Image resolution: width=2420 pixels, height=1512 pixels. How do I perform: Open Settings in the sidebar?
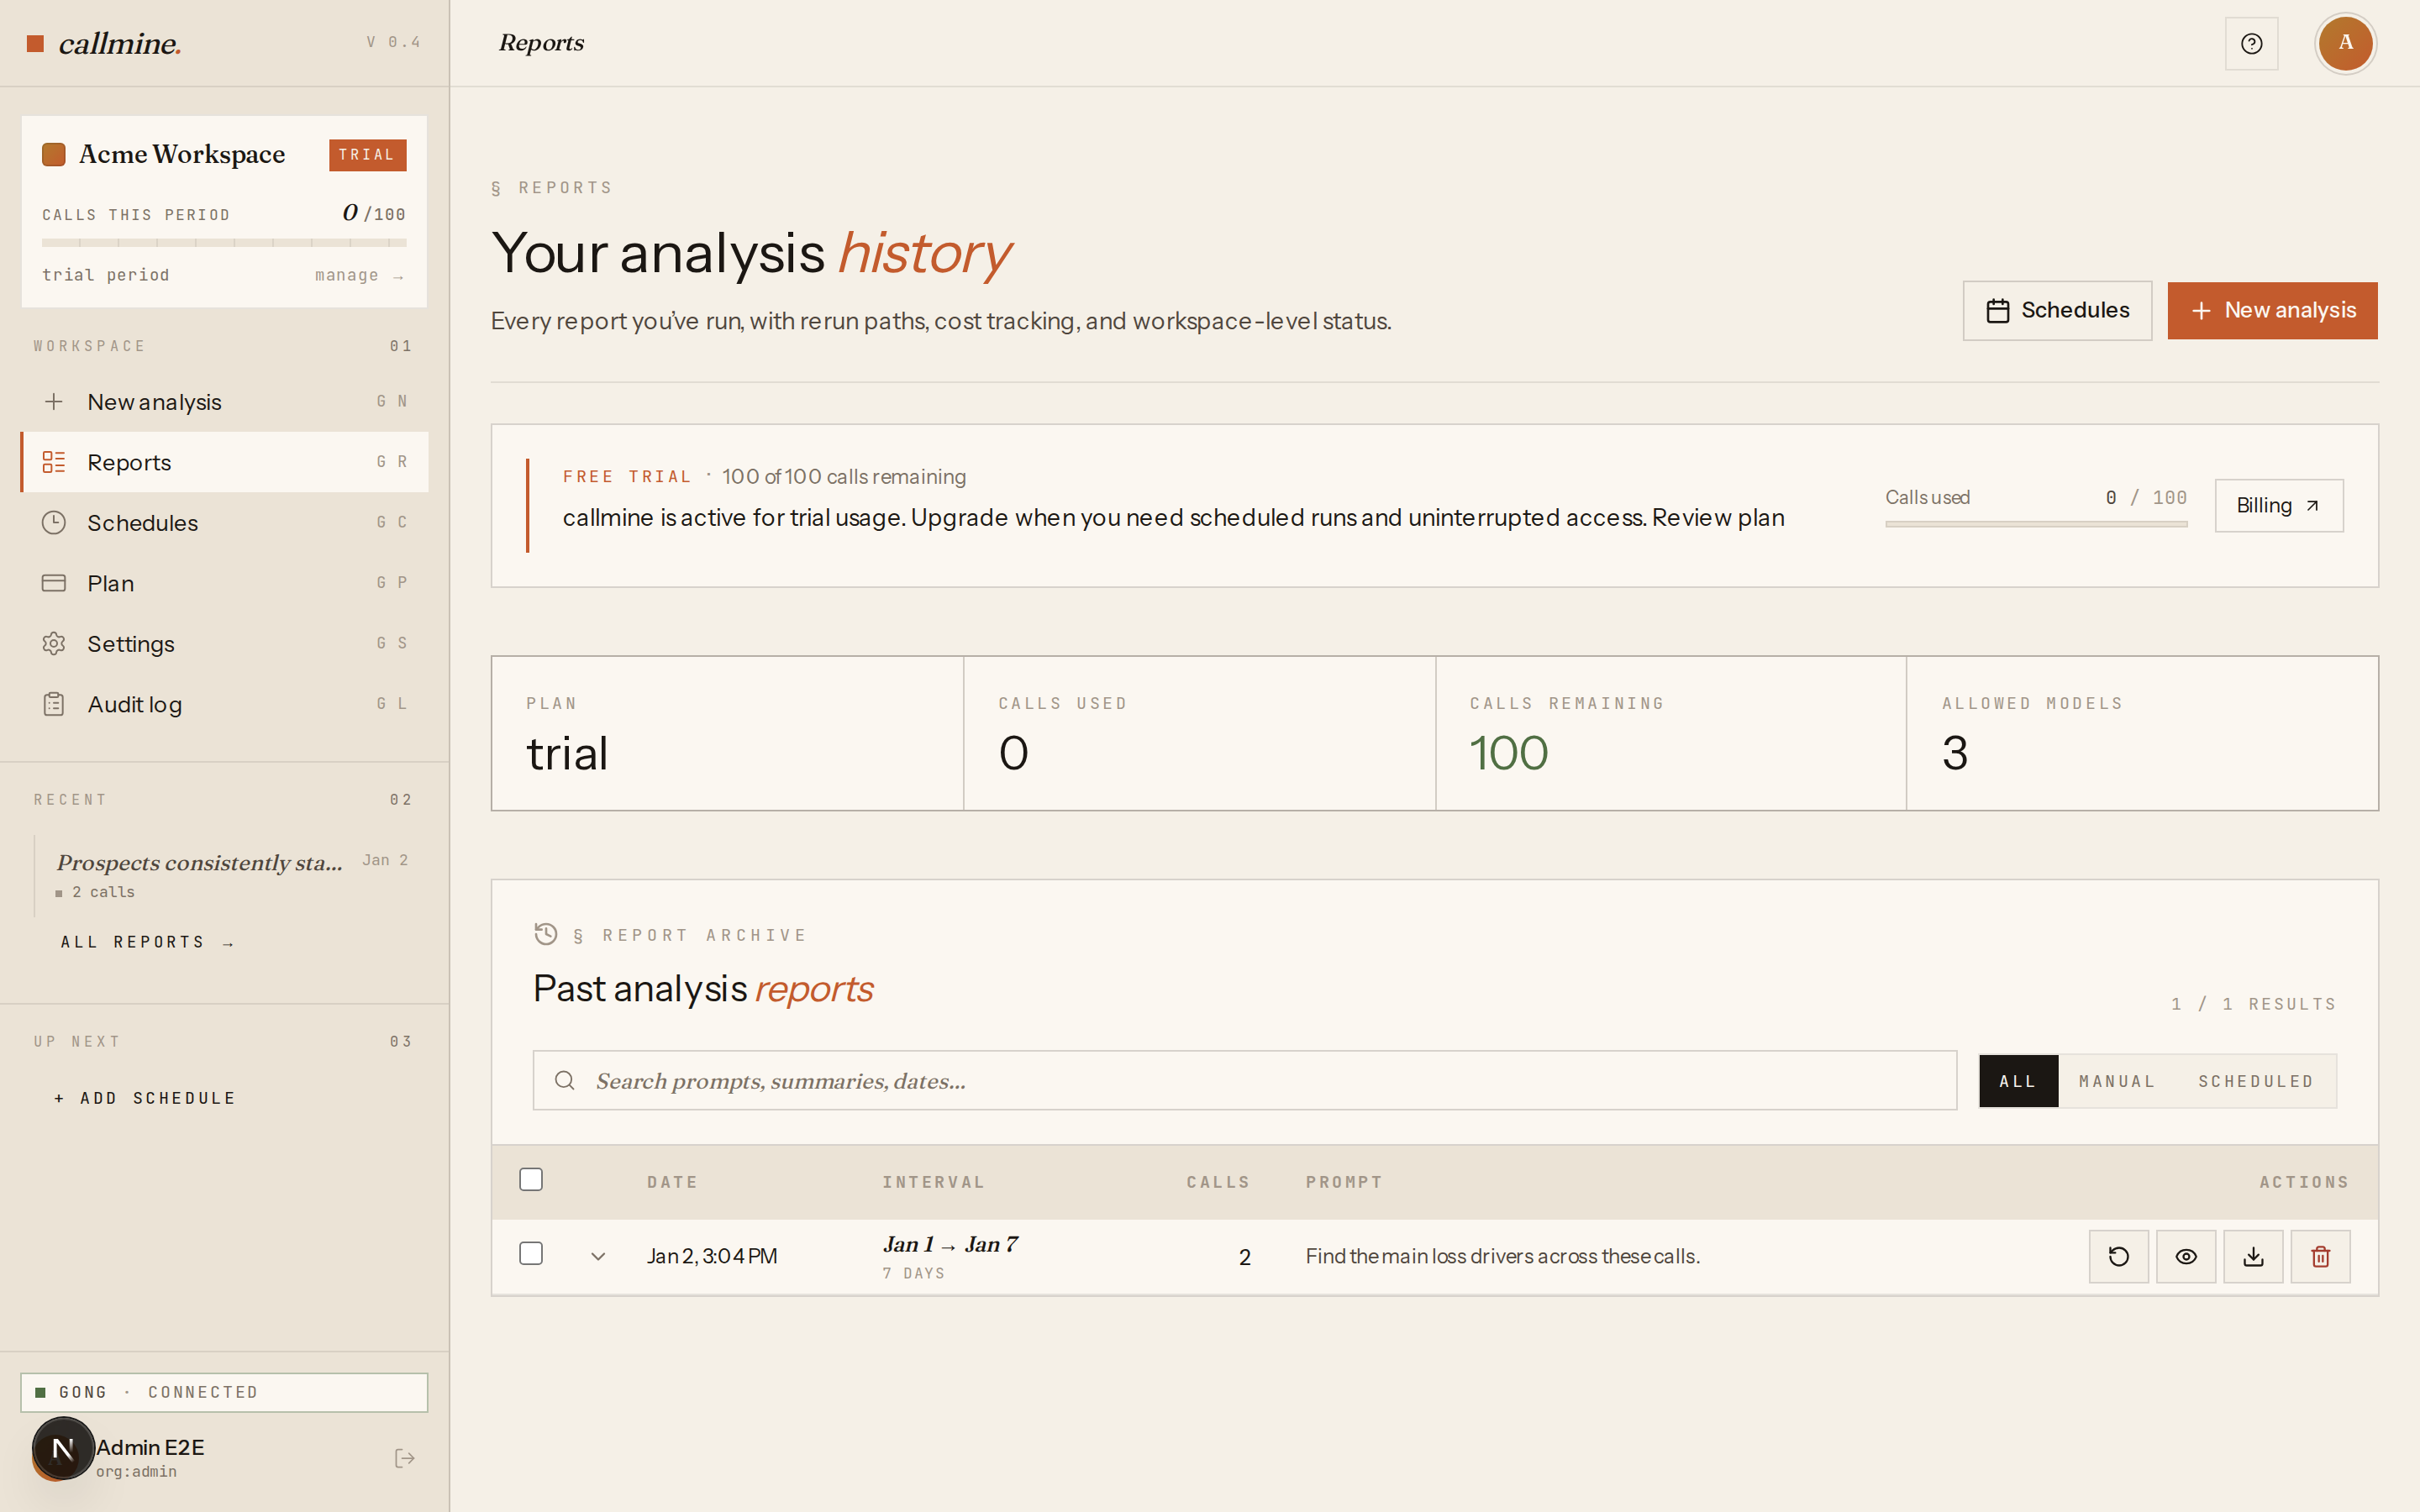point(225,643)
